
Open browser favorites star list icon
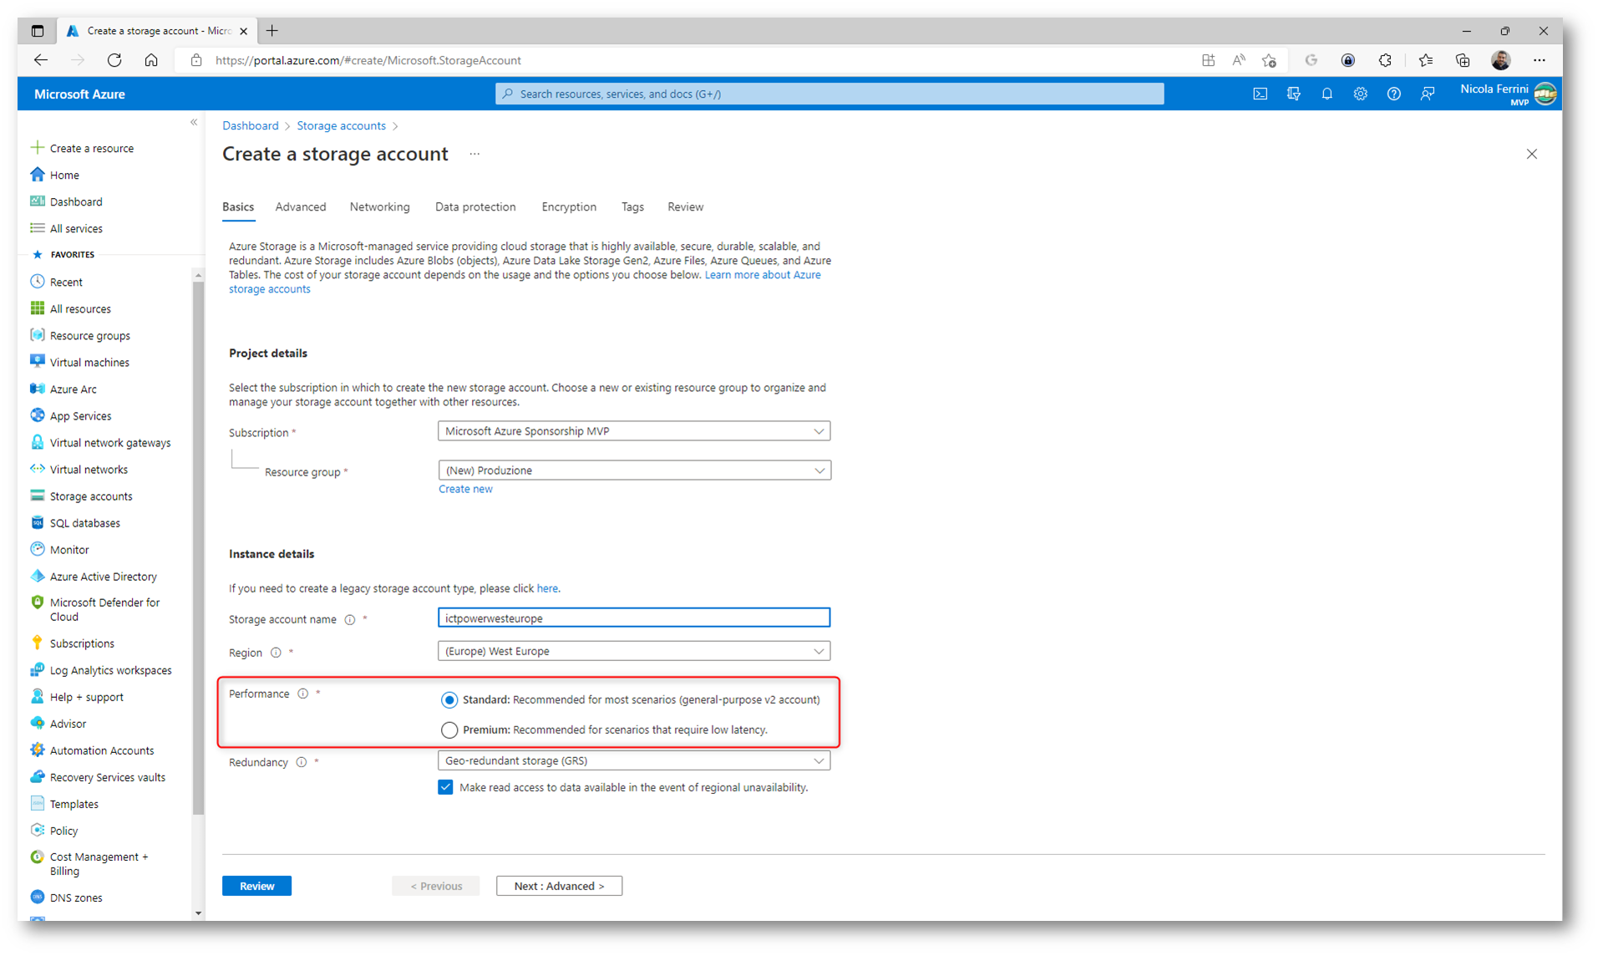[1425, 60]
